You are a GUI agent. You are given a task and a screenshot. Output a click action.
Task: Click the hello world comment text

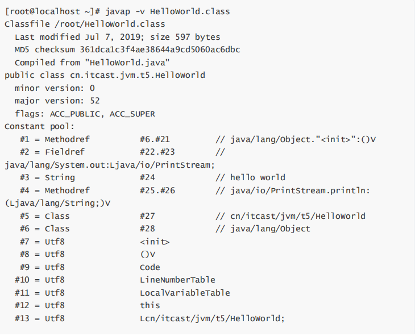tap(258, 177)
